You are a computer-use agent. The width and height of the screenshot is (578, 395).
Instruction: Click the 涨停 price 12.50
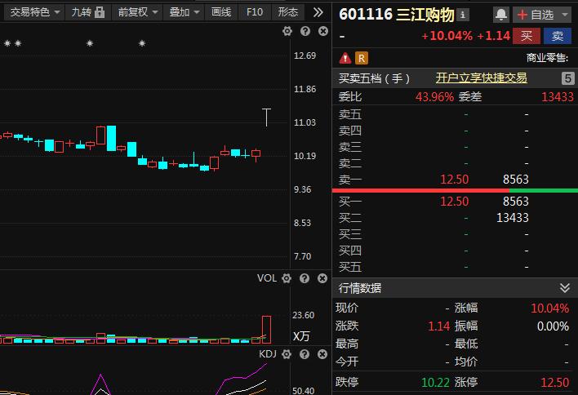pos(555,382)
